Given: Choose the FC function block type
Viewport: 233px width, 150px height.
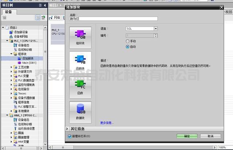Looking at the screenshot, I should (x=80, y=87).
